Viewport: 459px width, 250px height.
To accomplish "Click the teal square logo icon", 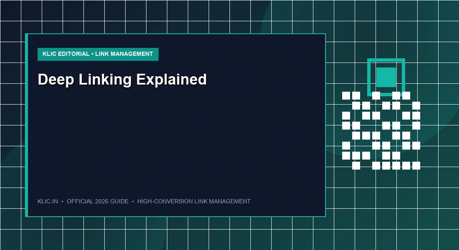I will 386,77.
